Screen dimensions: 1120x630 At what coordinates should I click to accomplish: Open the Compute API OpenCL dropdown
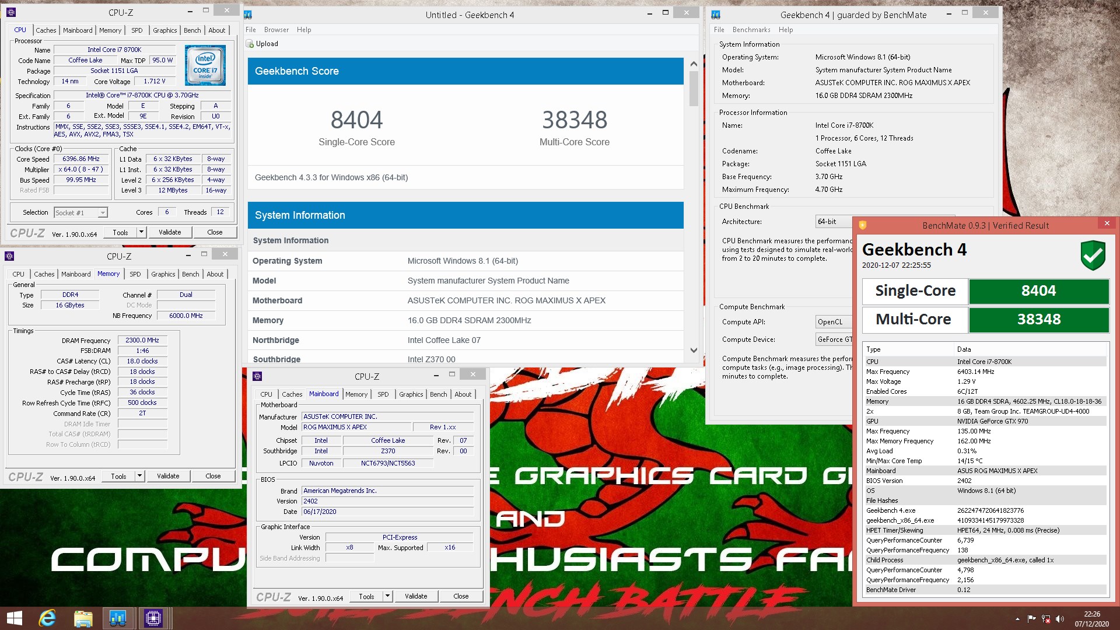834,322
